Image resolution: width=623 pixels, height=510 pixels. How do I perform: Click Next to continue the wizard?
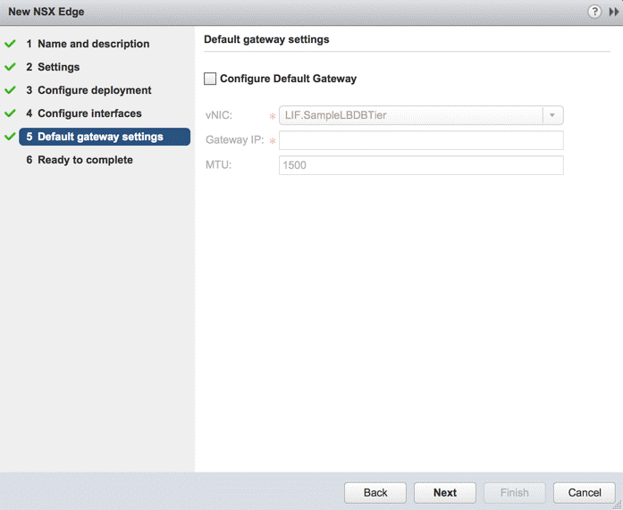[x=445, y=492]
